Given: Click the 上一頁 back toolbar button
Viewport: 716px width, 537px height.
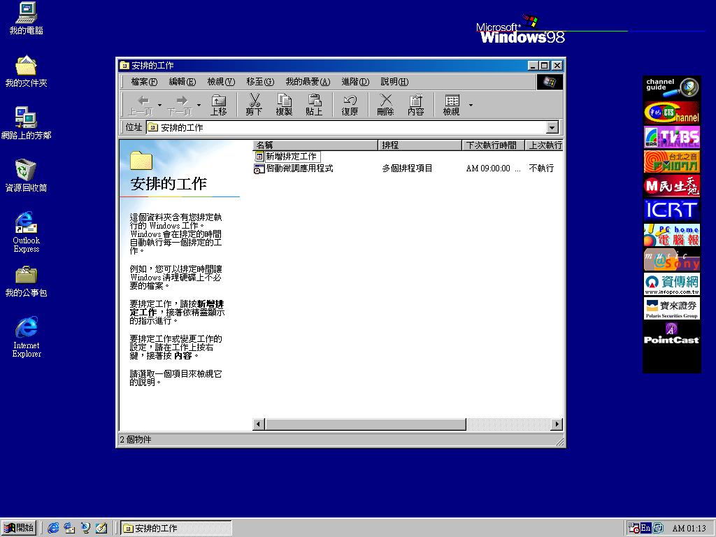Looking at the screenshot, I should (141, 105).
